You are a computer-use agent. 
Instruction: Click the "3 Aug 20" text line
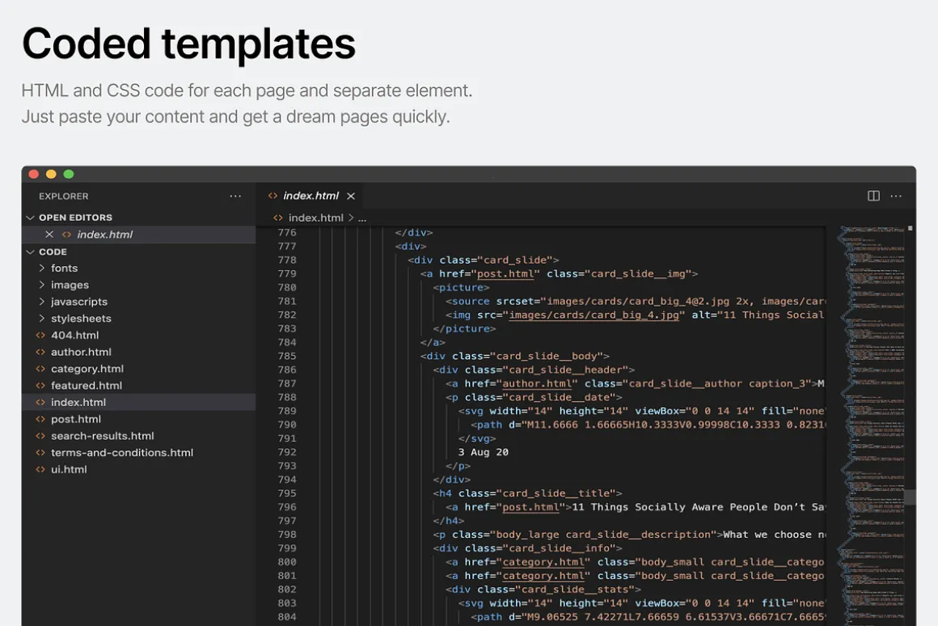click(x=484, y=452)
